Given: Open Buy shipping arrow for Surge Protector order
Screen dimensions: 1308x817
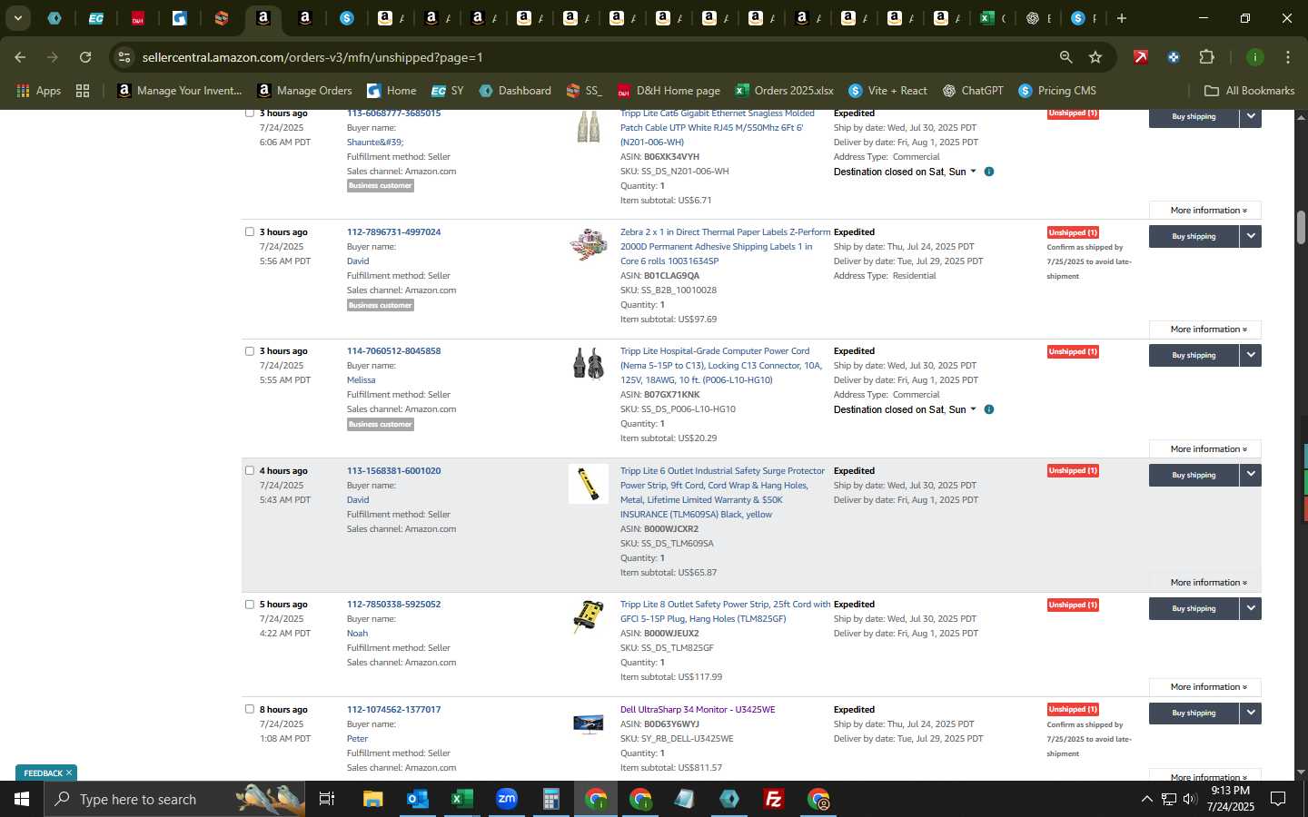Looking at the screenshot, I should point(1251,475).
